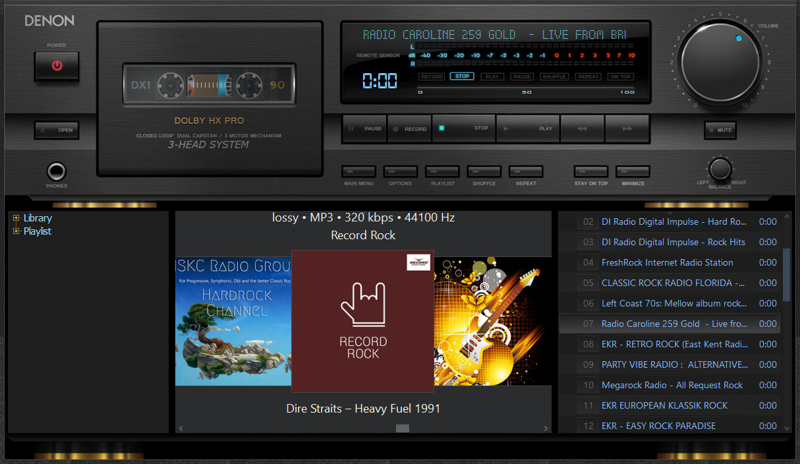
Task: Click the lossy MP3 320 kbps info line
Action: click(x=363, y=217)
